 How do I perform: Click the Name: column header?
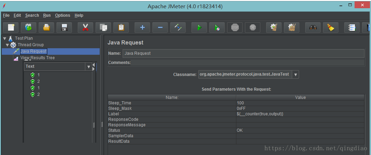tap(172, 98)
